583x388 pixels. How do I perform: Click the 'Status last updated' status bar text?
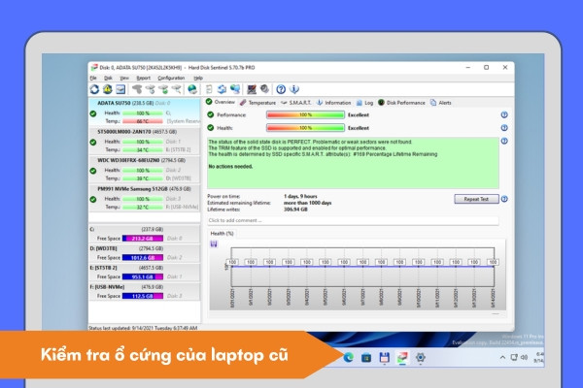click(143, 328)
